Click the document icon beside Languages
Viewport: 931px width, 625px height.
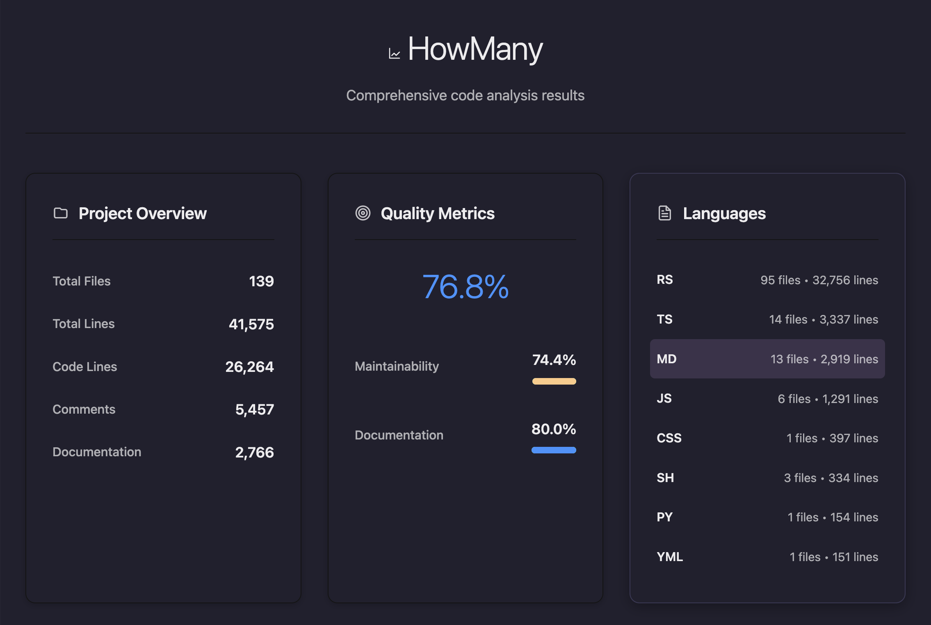coord(664,213)
